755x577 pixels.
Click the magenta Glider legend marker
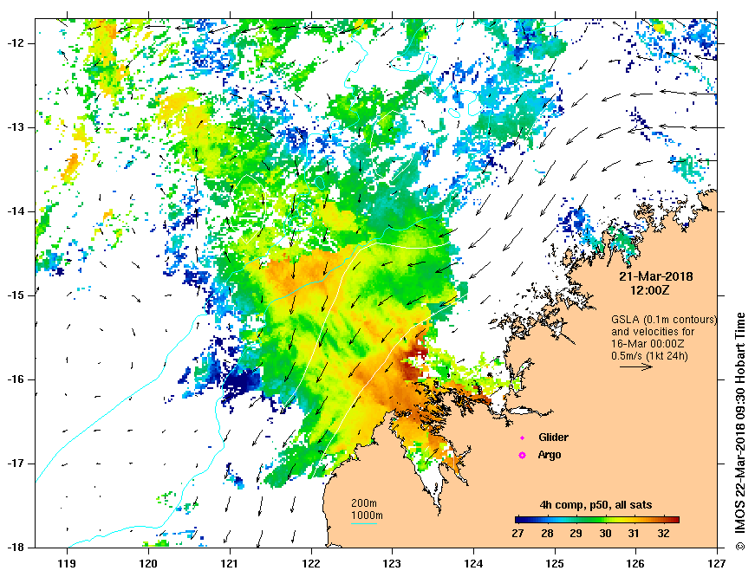pos(522,438)
